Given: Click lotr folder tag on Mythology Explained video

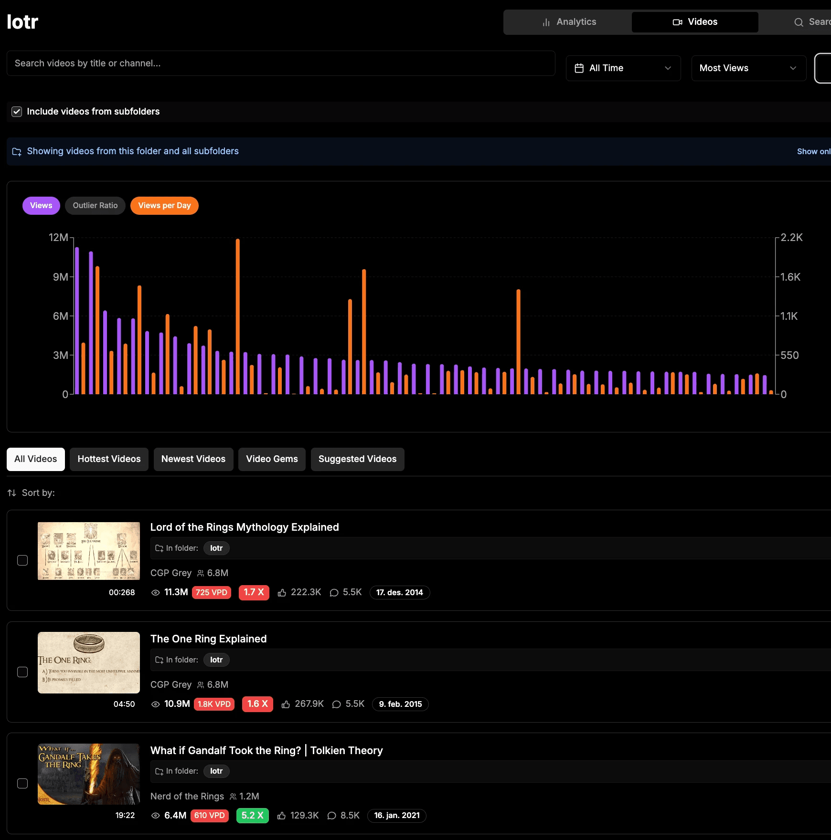Looking at the screenshot, I should 216,548.
